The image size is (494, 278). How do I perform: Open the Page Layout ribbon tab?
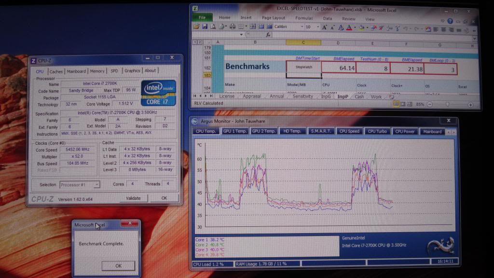274,18
